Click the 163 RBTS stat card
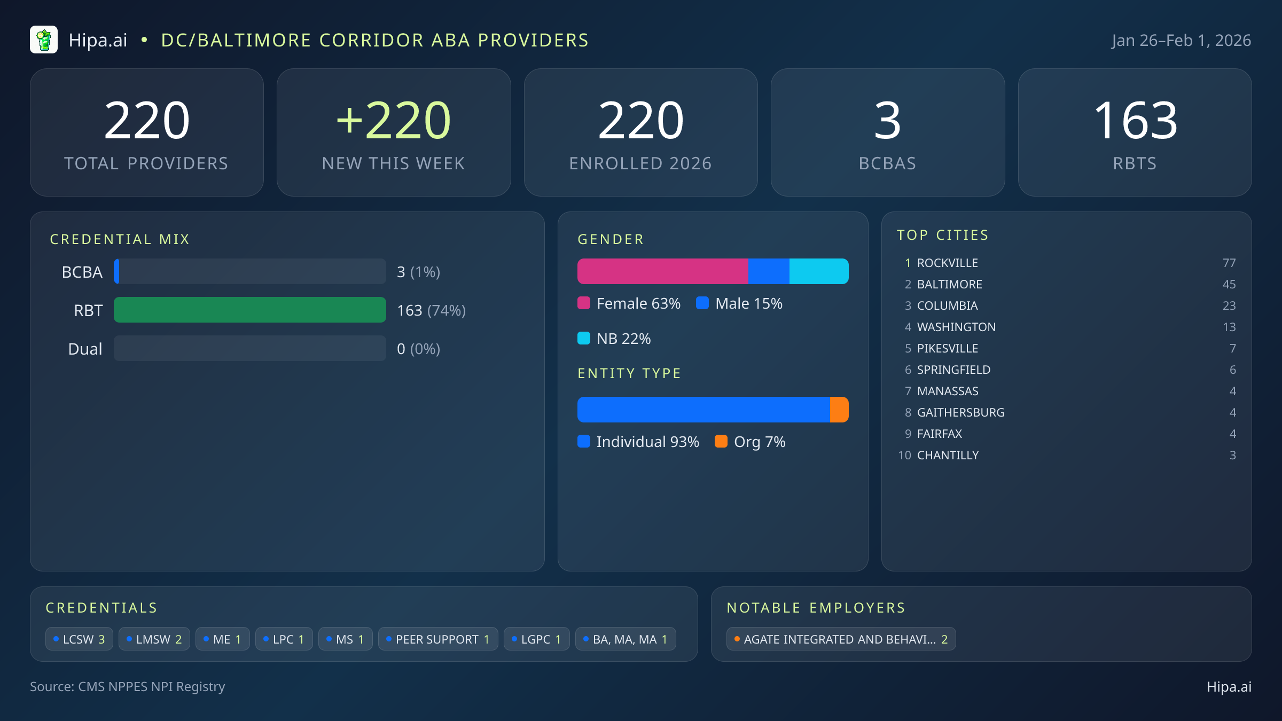 coord(1135,132)
